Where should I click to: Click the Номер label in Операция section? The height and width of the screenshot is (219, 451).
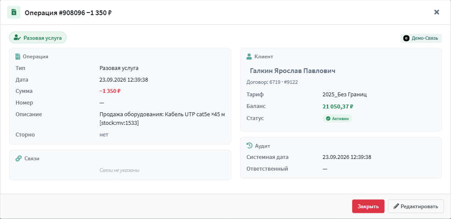point(24,103)
